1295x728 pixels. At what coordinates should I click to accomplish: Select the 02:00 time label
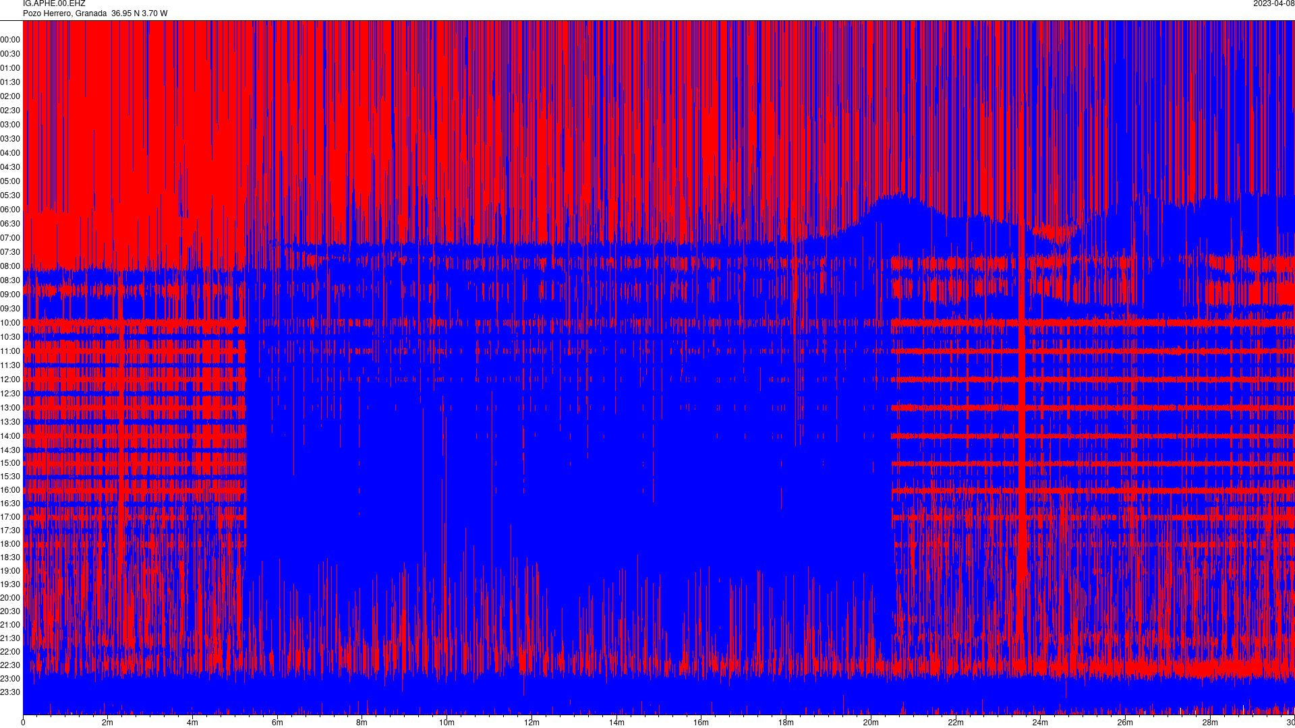(x=10, y=96)
